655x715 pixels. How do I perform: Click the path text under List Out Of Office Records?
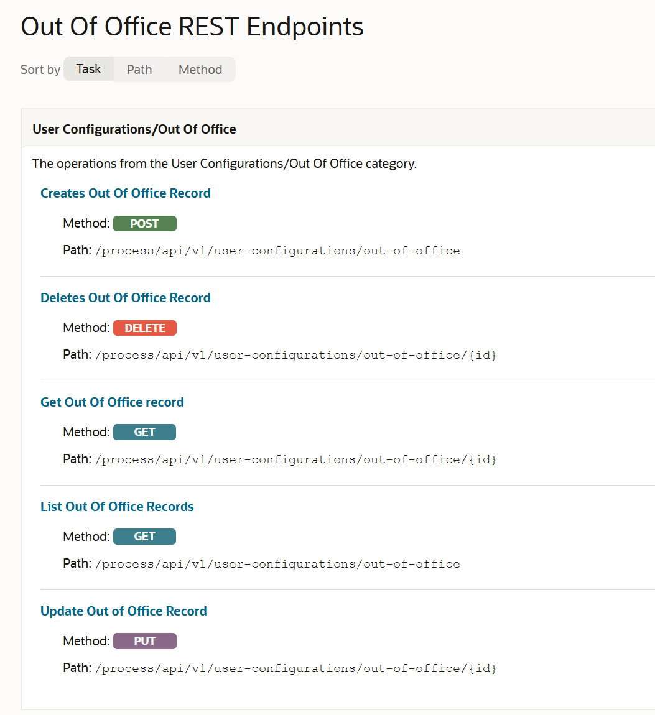277,564
